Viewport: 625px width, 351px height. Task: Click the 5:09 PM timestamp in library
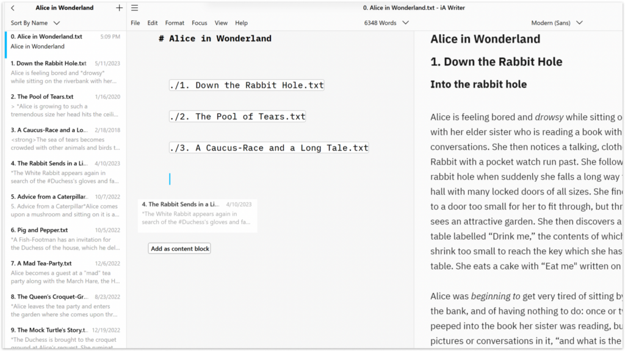click(x=110, y=37)
